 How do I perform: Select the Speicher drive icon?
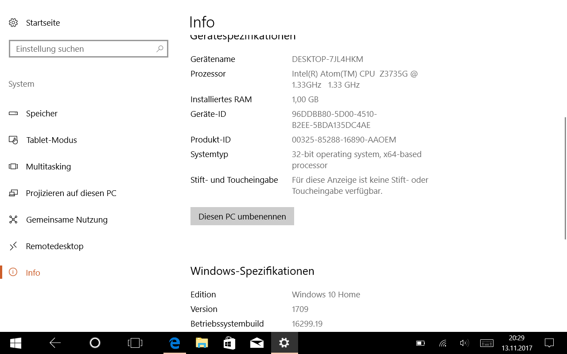point(13,113)
